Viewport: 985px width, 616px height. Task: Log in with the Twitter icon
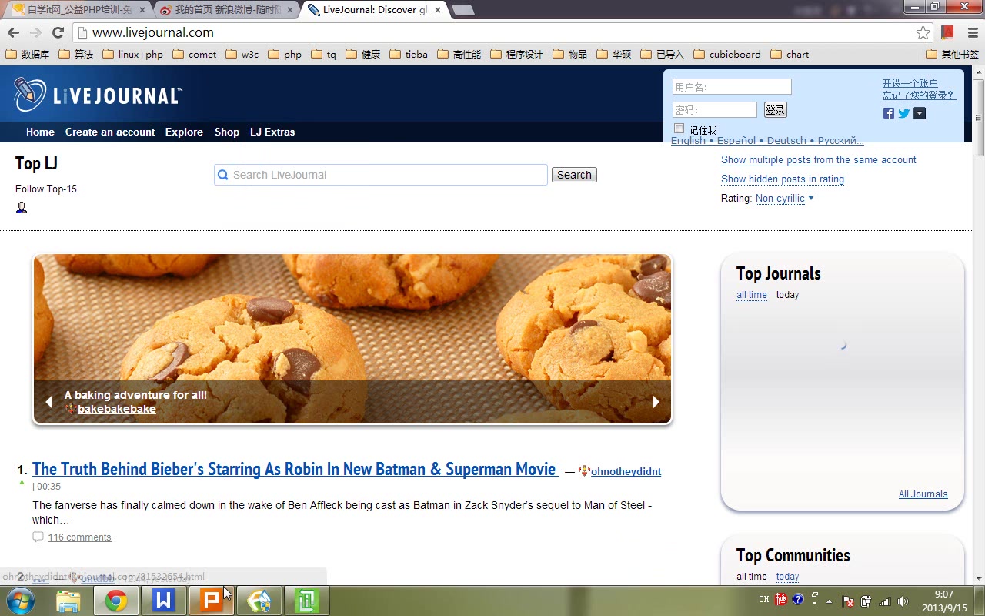pos(904,113)
